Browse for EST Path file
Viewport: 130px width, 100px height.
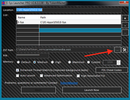tap(118, 50)
